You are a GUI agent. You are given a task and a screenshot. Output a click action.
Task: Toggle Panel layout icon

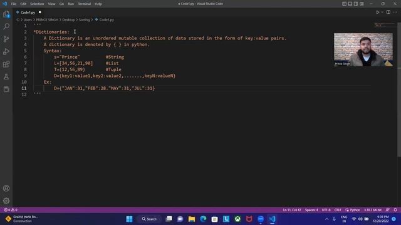coord(350,4)
